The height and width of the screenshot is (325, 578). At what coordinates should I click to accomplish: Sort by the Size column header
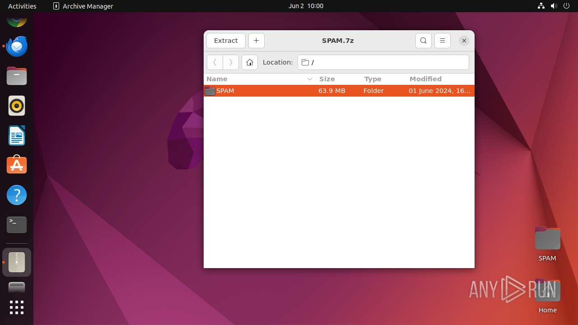click(x=339, y=79)
